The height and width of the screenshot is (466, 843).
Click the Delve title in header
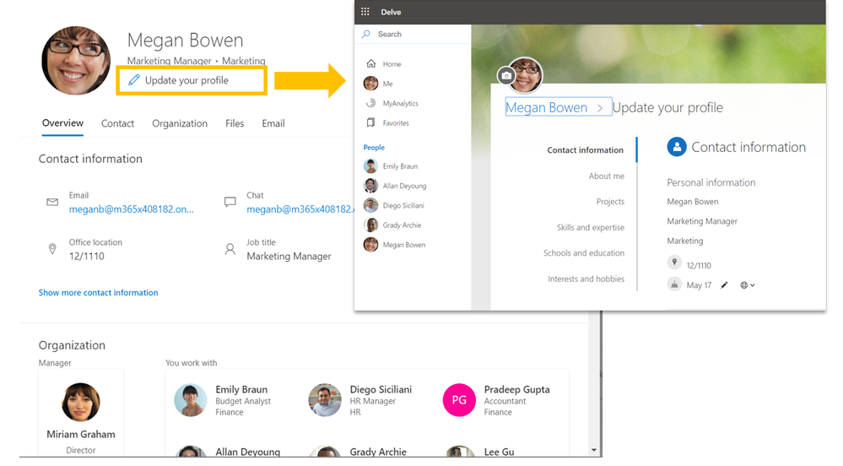[x=391, y=12]
